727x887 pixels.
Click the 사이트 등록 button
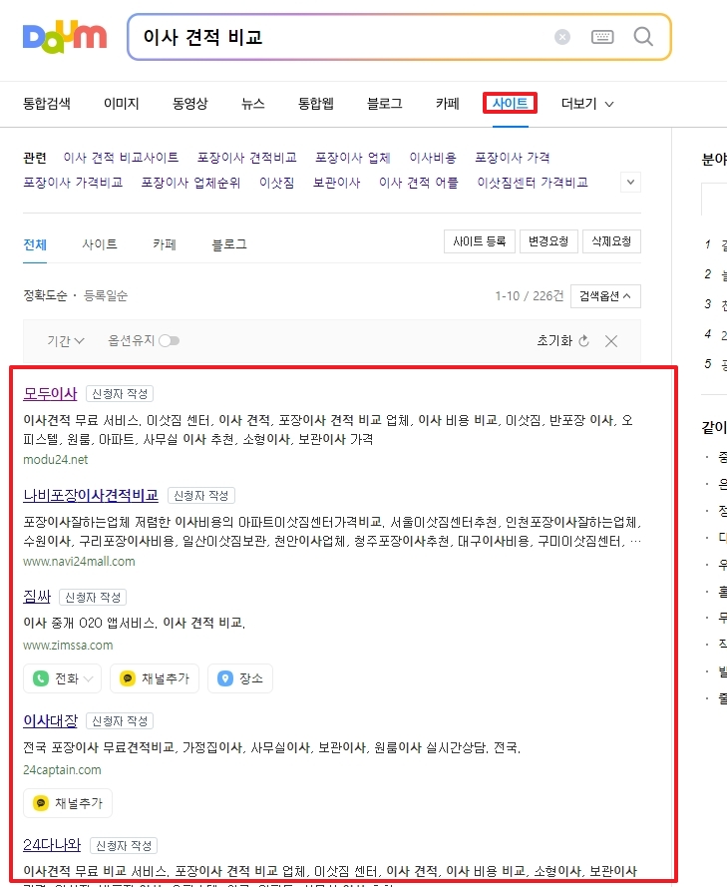480,241
